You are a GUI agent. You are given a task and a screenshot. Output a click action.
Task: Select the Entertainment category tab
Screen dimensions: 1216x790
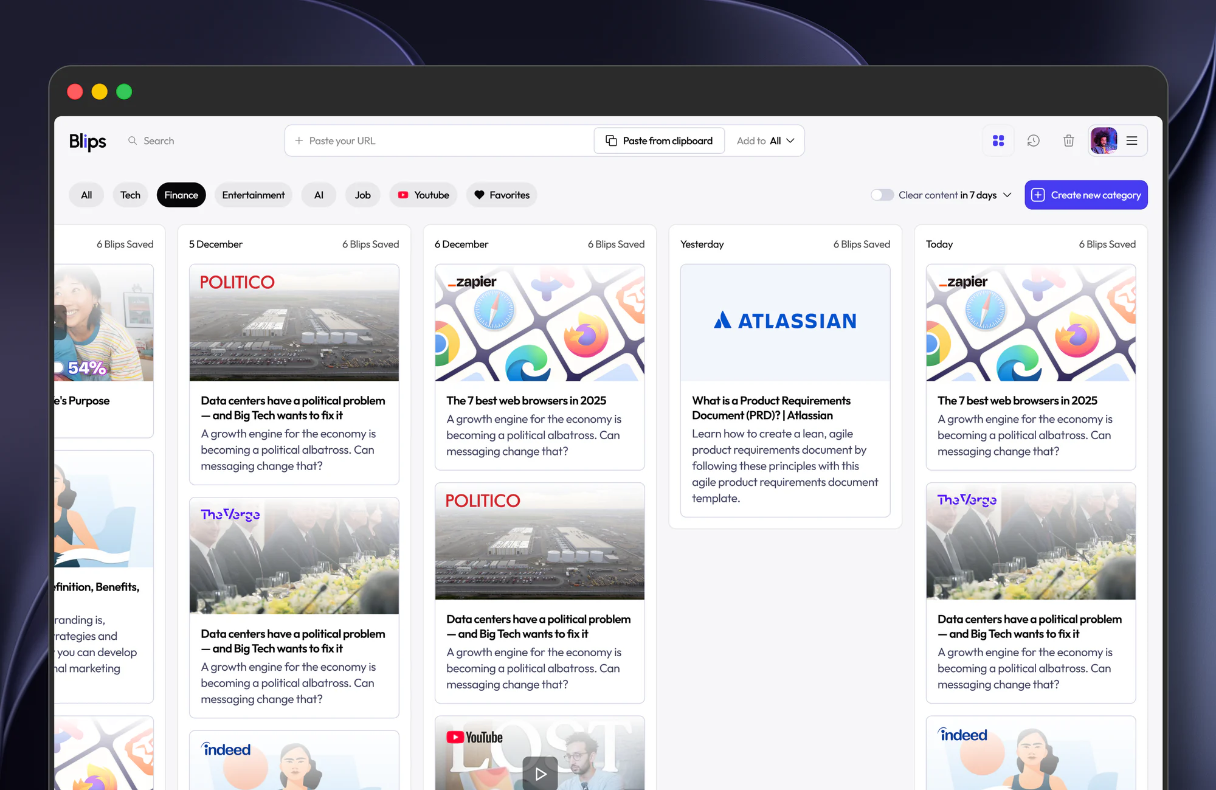pos(254,195)
